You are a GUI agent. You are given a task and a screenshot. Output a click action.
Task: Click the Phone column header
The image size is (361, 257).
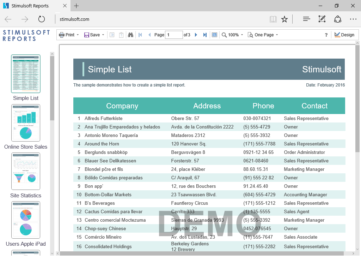[x=263, y=106]
